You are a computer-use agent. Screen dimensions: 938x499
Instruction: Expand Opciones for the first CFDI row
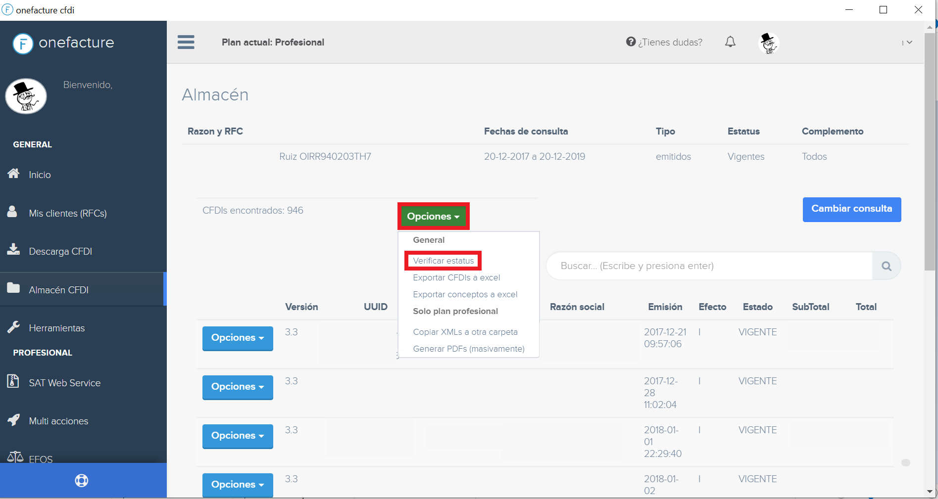tap(238, 338)
